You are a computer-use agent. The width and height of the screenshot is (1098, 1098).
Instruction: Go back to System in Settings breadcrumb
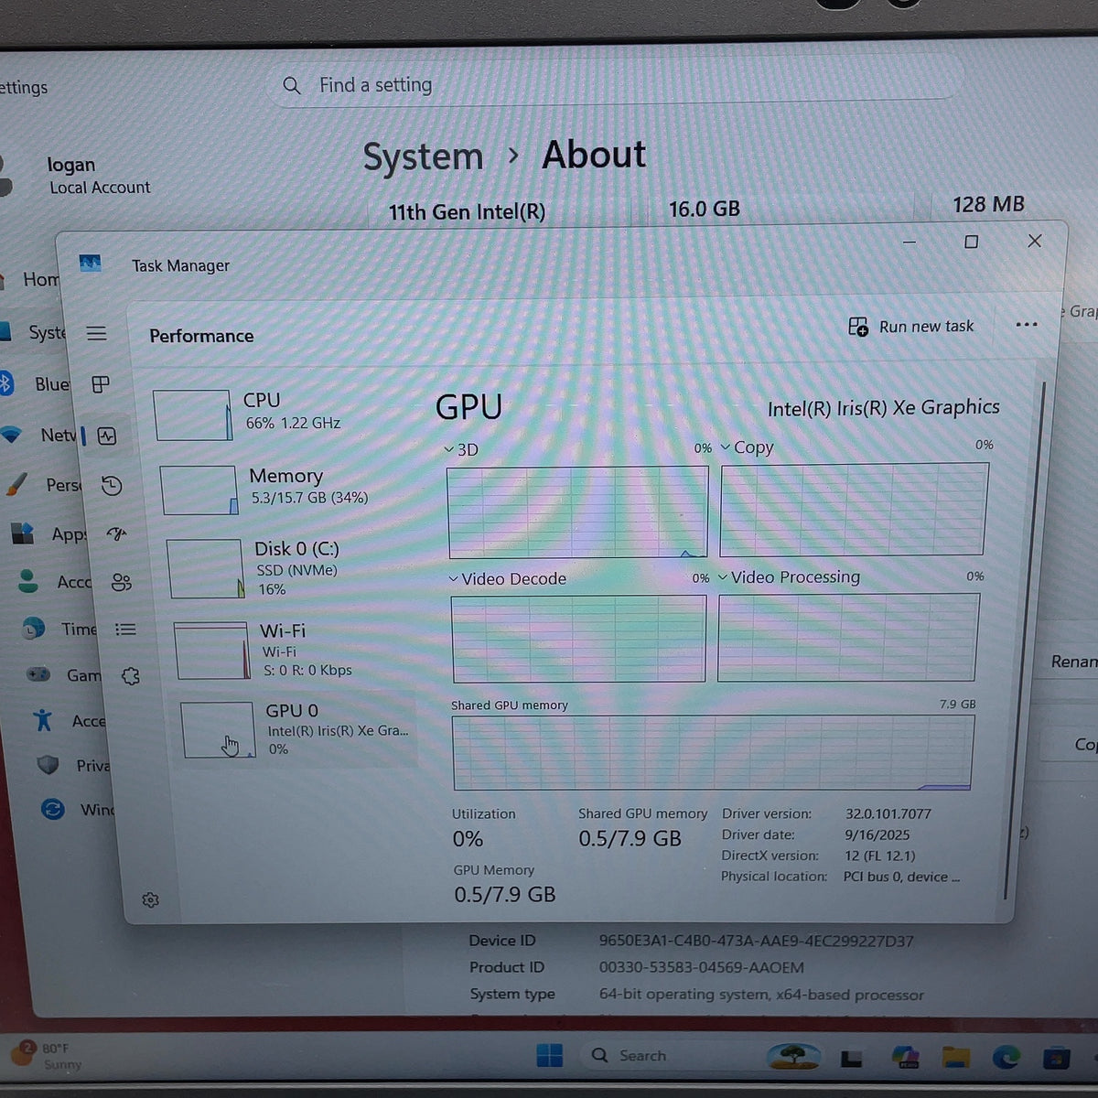[x=423, y=156]
